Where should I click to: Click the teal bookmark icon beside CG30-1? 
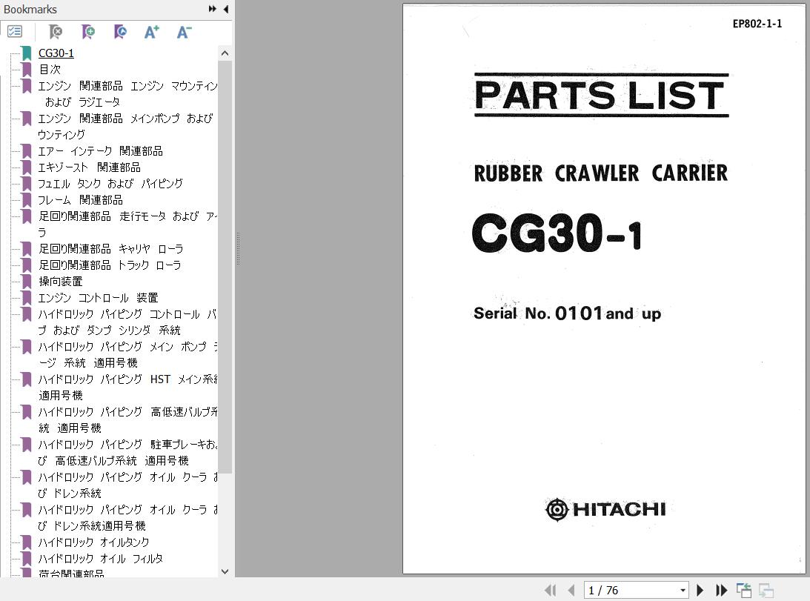[x=27, y=53]
